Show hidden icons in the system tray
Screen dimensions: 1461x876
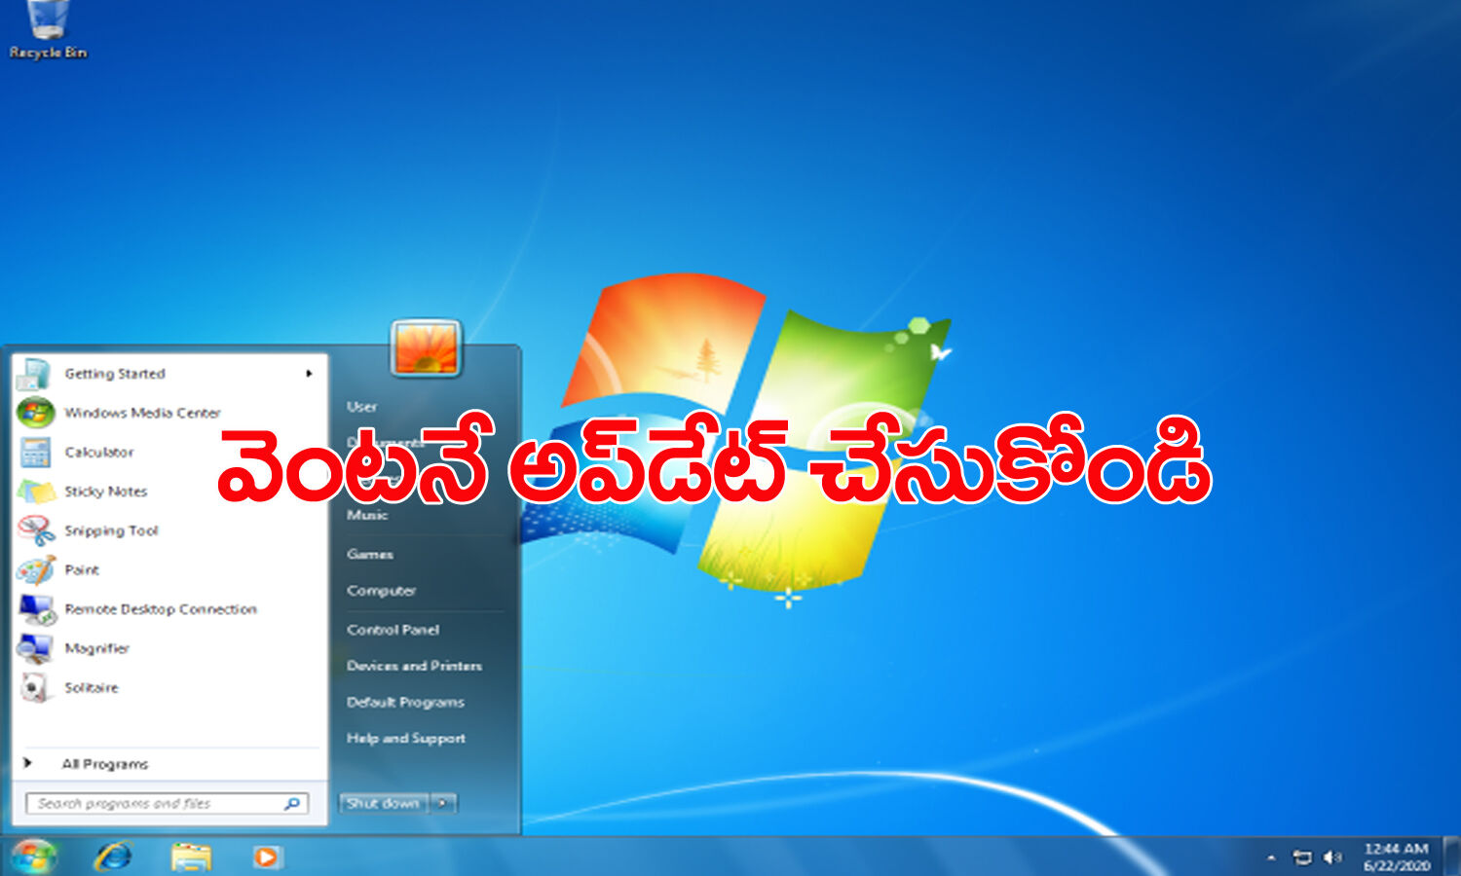coord(1271,858)
